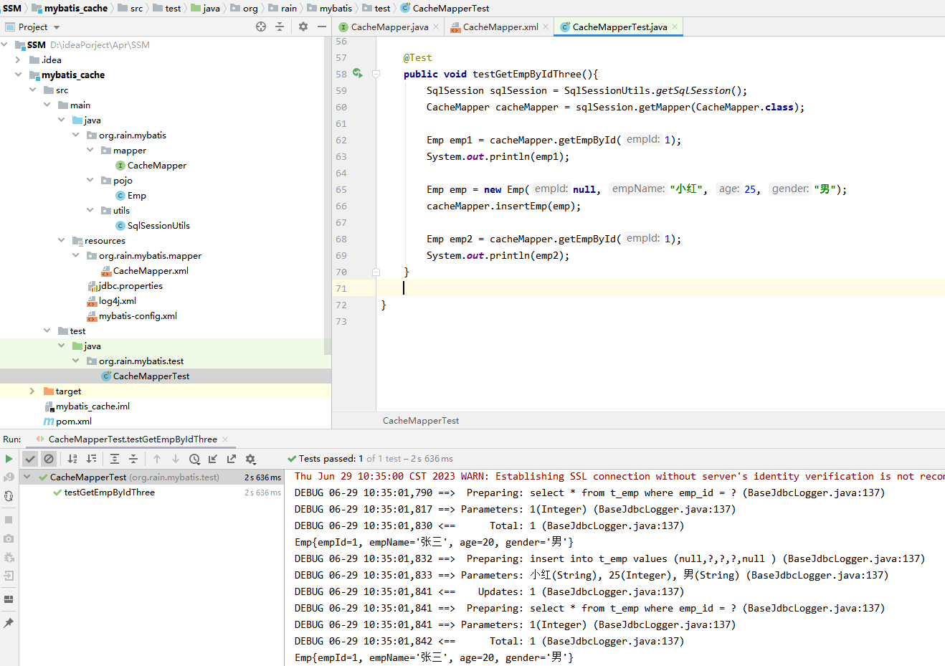Hide the Project panel with minus icon
Screen dimensions: 945x666
pos(322,27)
